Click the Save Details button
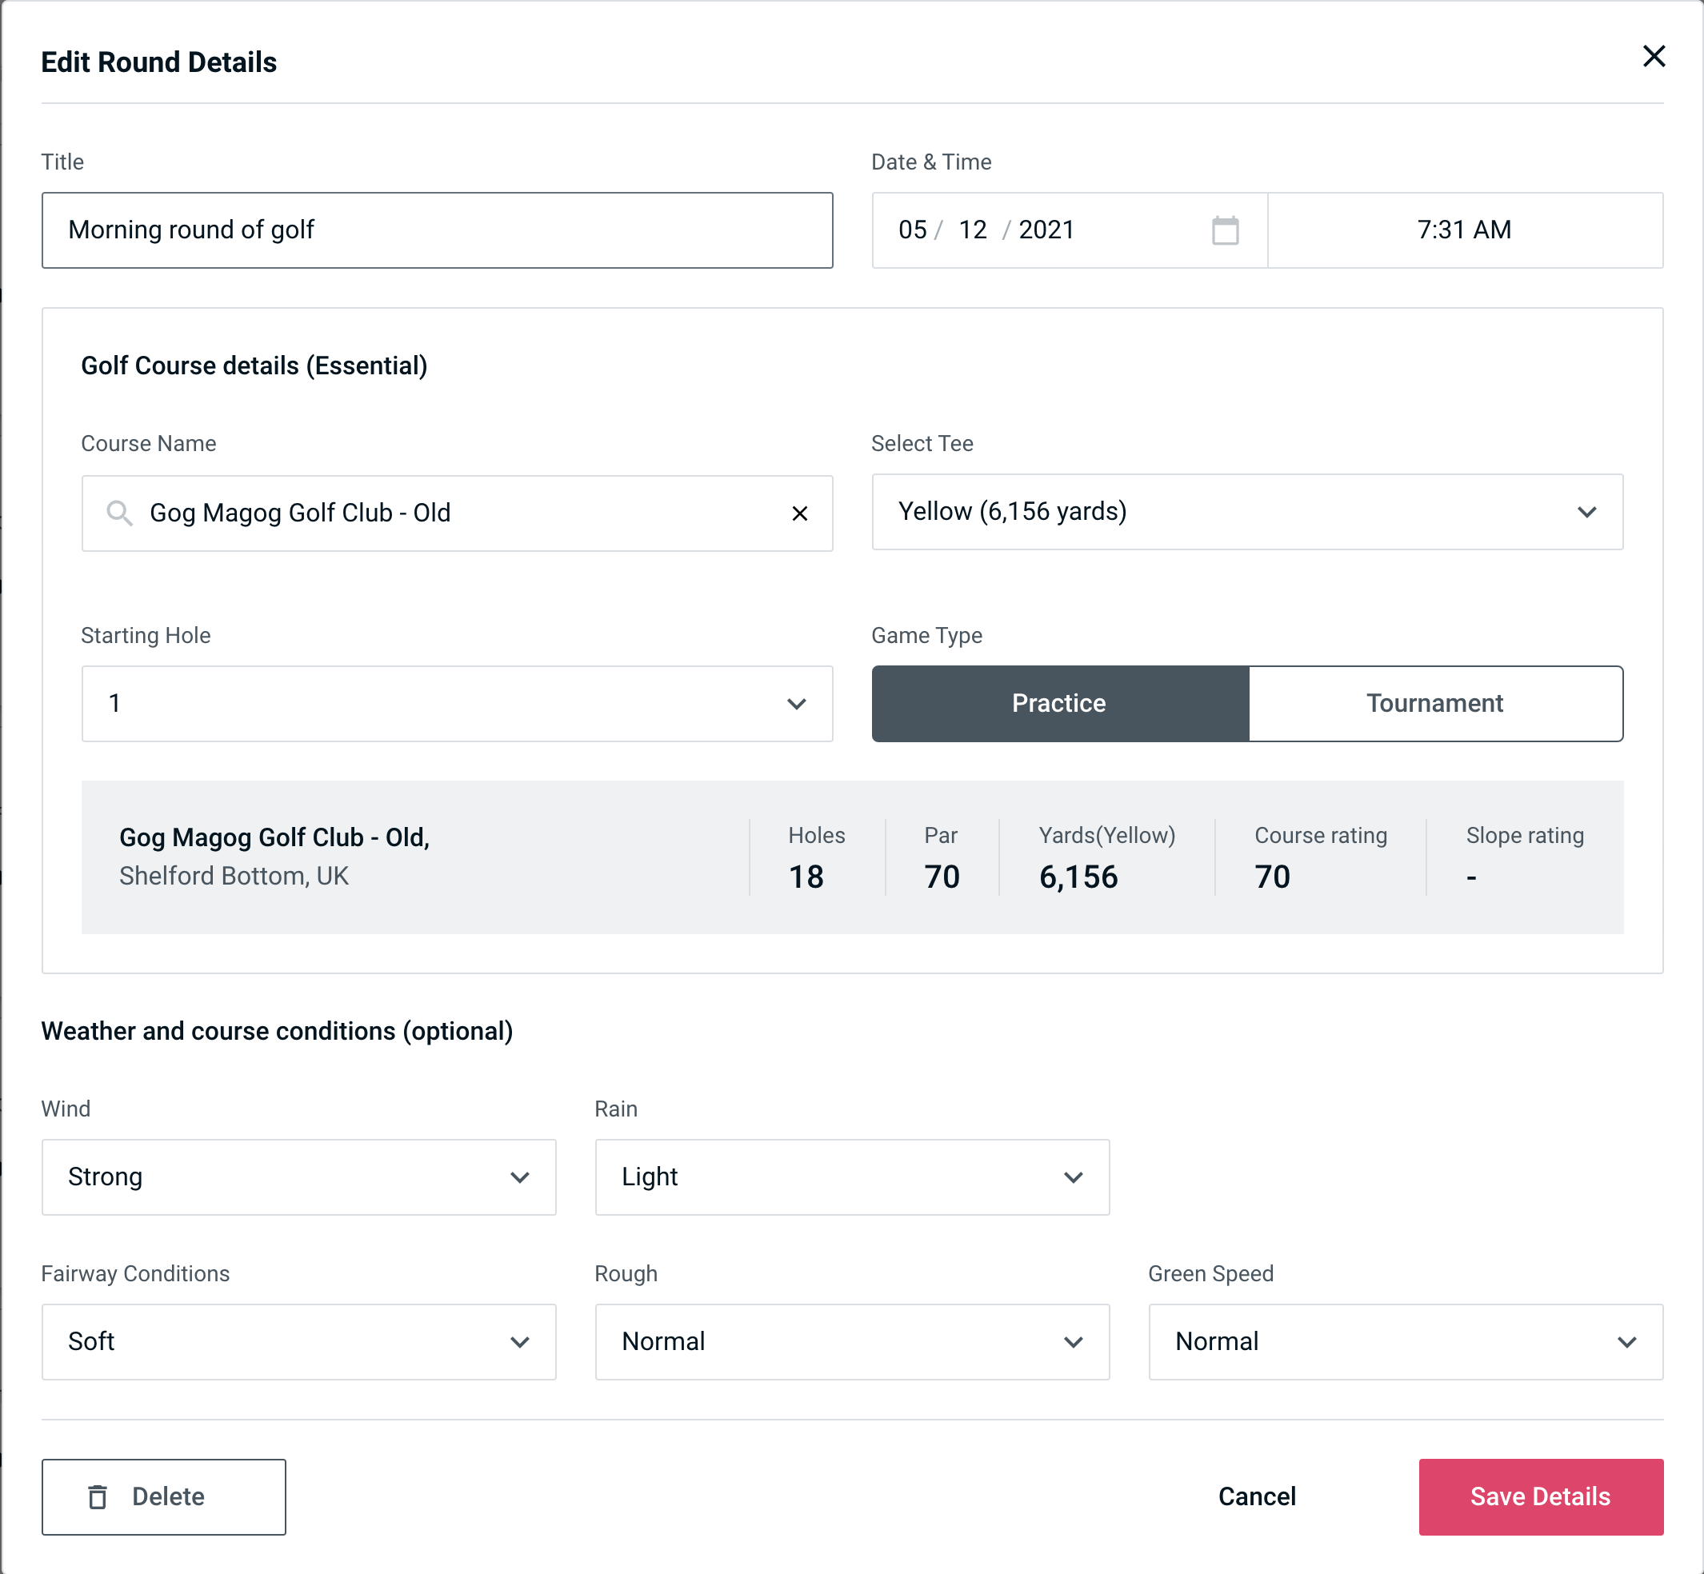The height and width of the screenshot is (1574, 1704). pyautogui.click(x=1541, y=1497)
